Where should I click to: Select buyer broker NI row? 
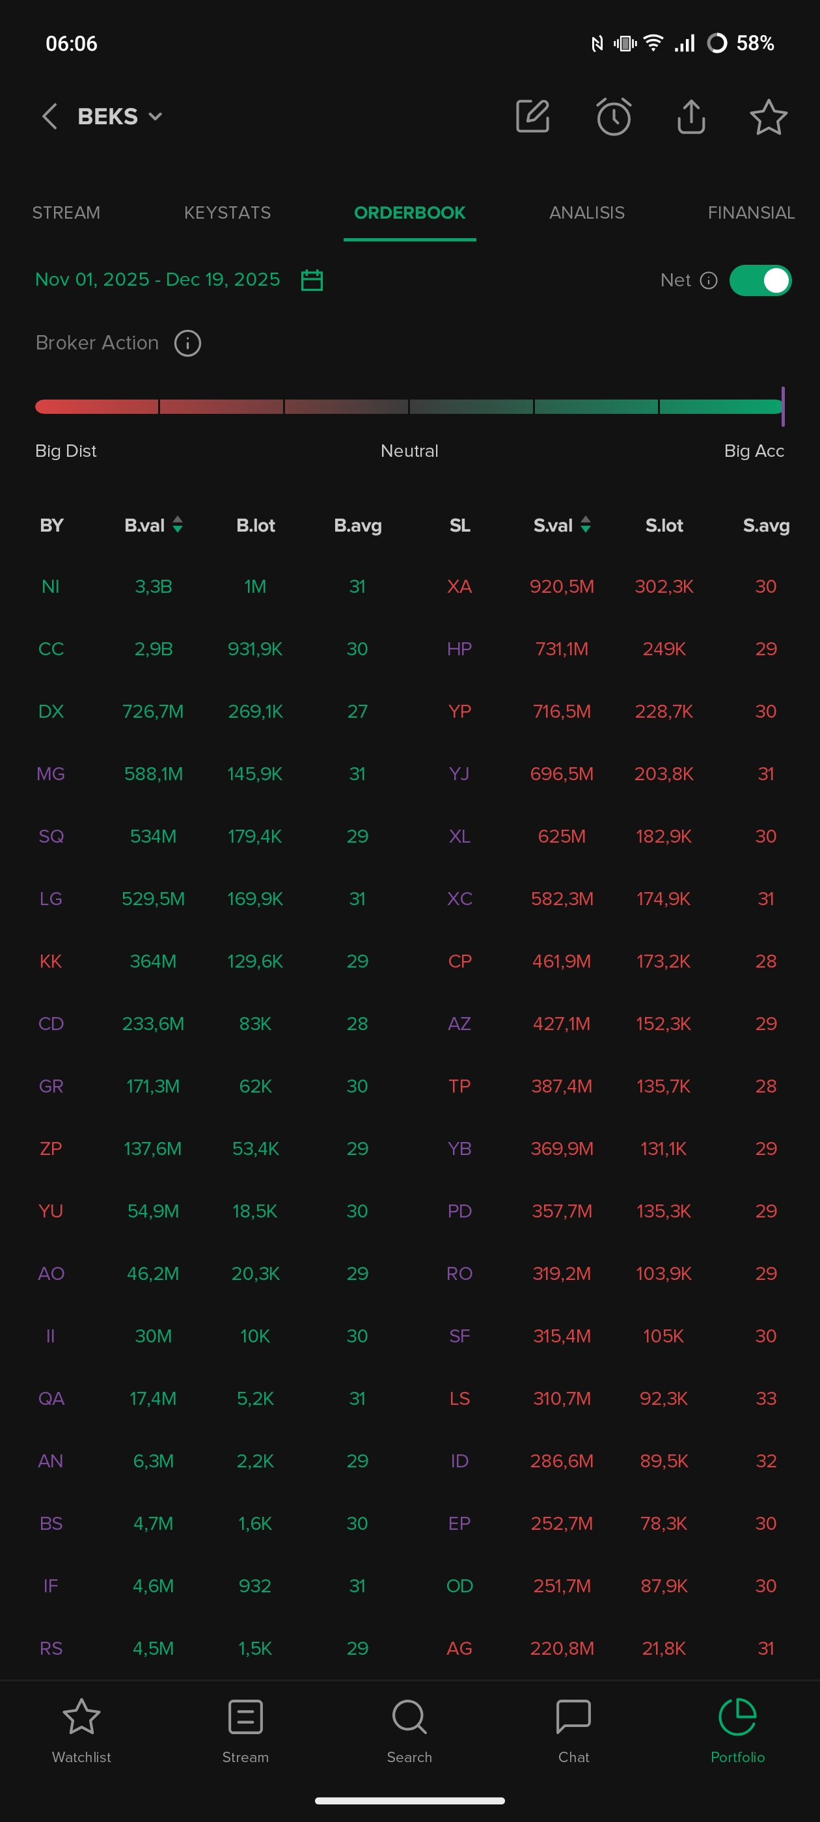[51, 586]
